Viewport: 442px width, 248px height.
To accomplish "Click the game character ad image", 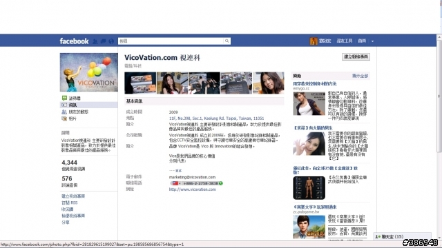I will click(x=309, y=227).
